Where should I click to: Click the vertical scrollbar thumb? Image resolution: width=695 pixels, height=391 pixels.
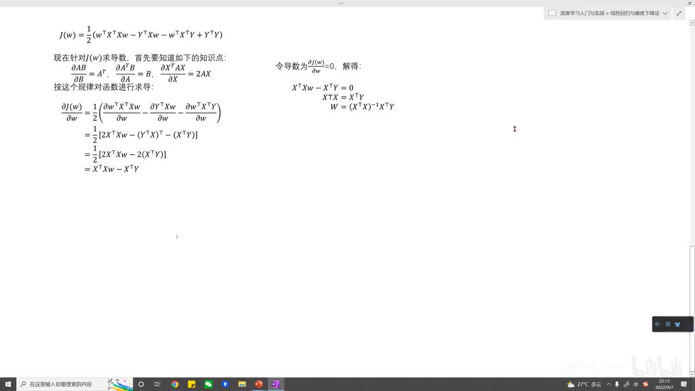pyautogui.click(x=692, y=308)
